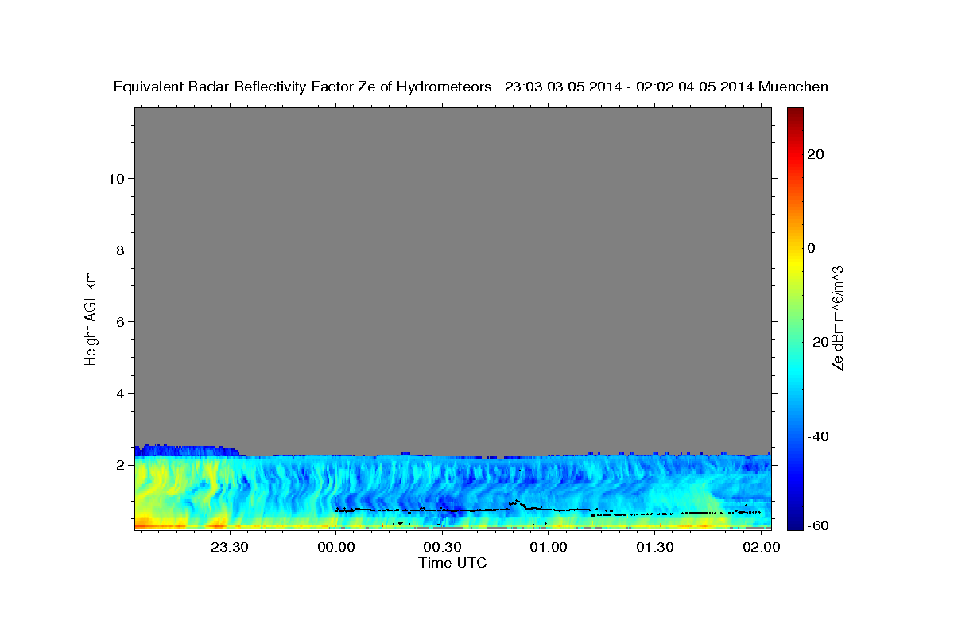Click the 'Time UTC' axis label

tap(452, 563)
